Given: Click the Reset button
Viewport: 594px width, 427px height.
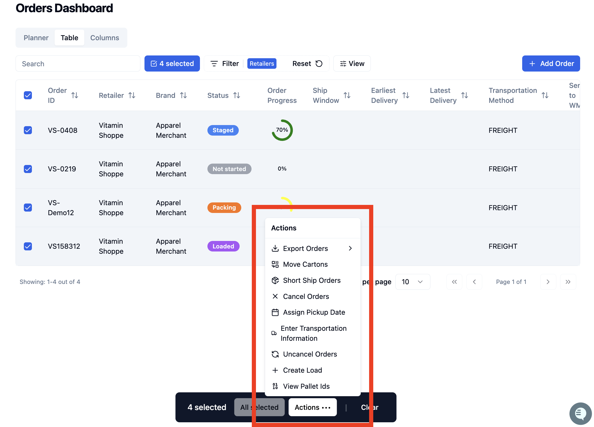Looking at the screenshot, I should [x=307, y=63].
